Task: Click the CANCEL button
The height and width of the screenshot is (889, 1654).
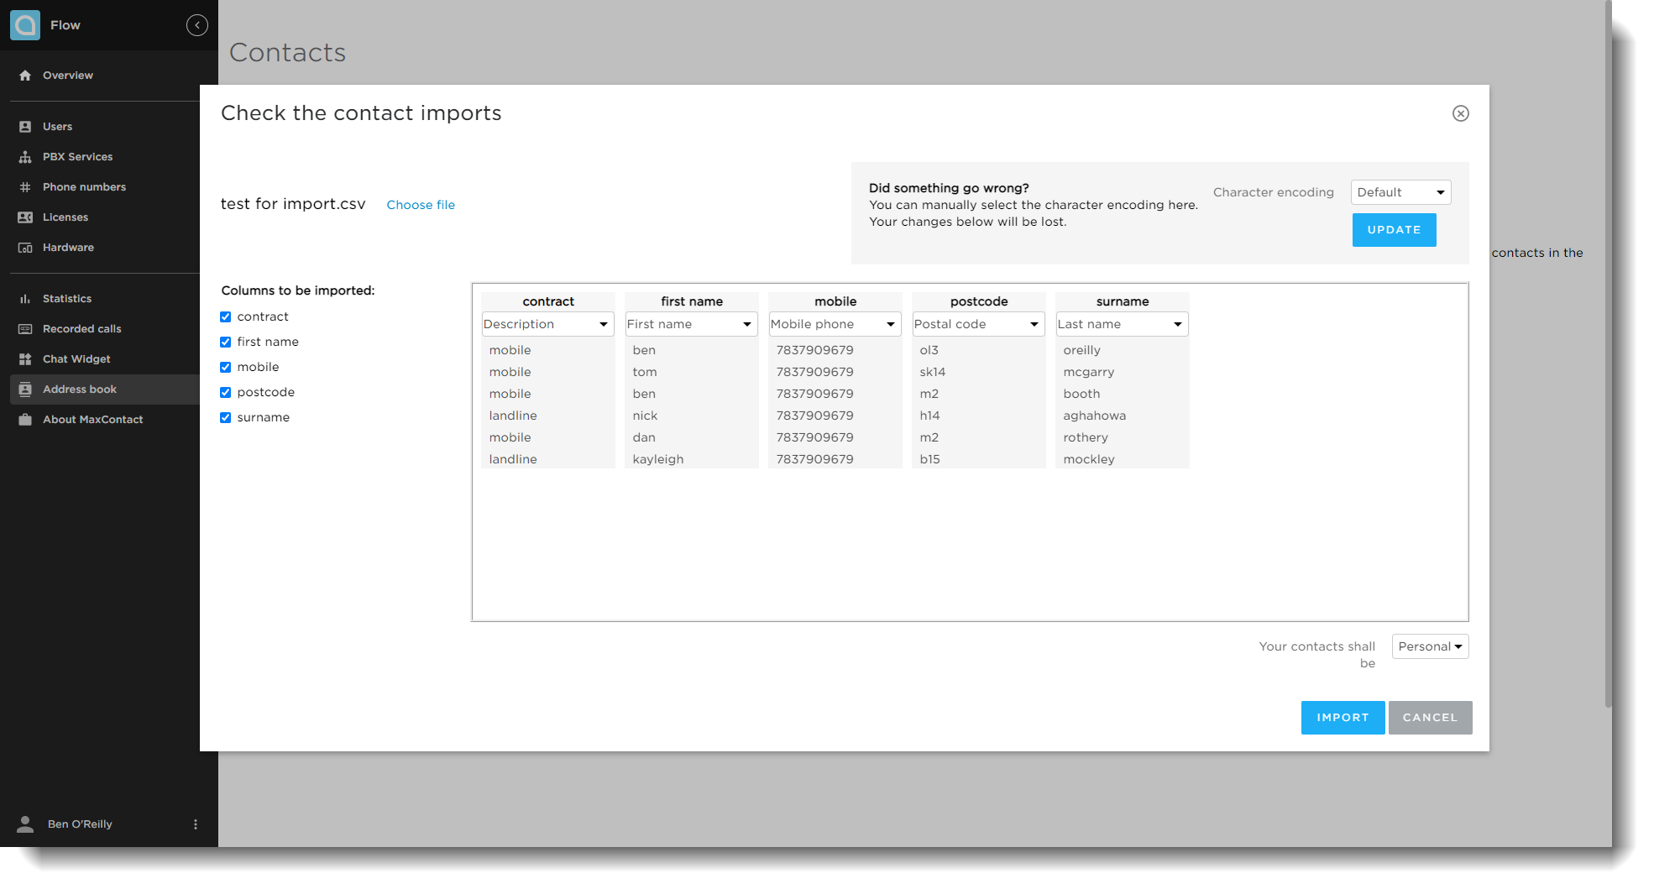Action: point(1430,718)
